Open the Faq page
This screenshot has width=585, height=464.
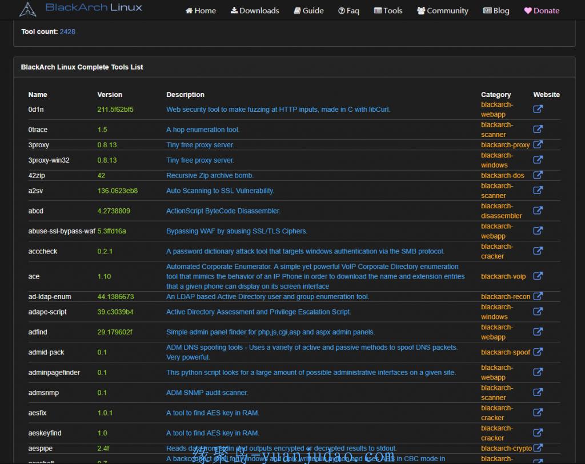[349, 10]
